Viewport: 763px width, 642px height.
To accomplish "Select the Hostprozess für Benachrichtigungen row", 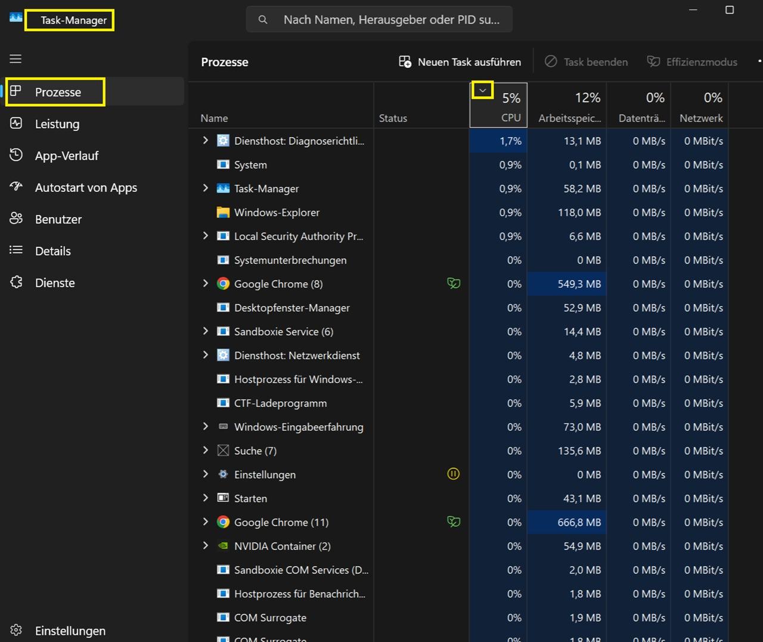I will tap(459, 594).
